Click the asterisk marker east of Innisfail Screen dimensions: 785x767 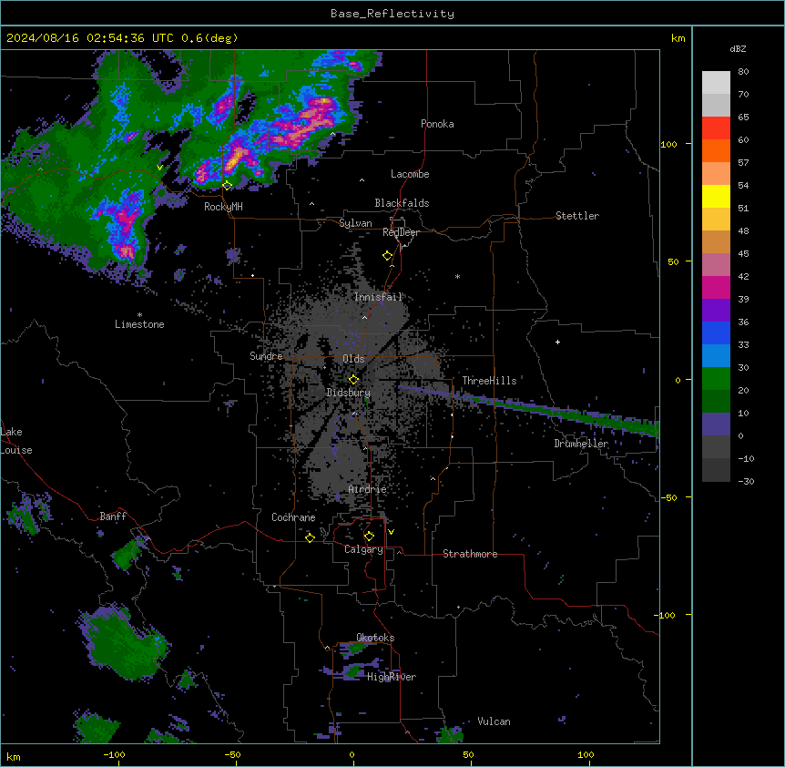[x=457, y=276]
